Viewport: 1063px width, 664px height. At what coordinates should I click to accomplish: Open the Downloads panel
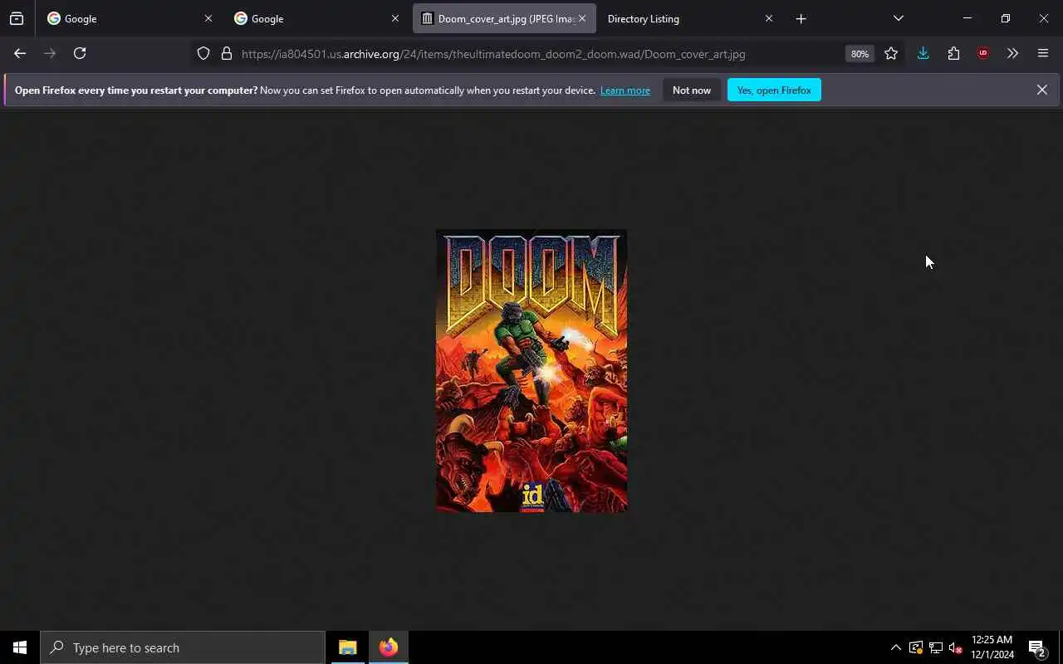click(x=923, y=53)
